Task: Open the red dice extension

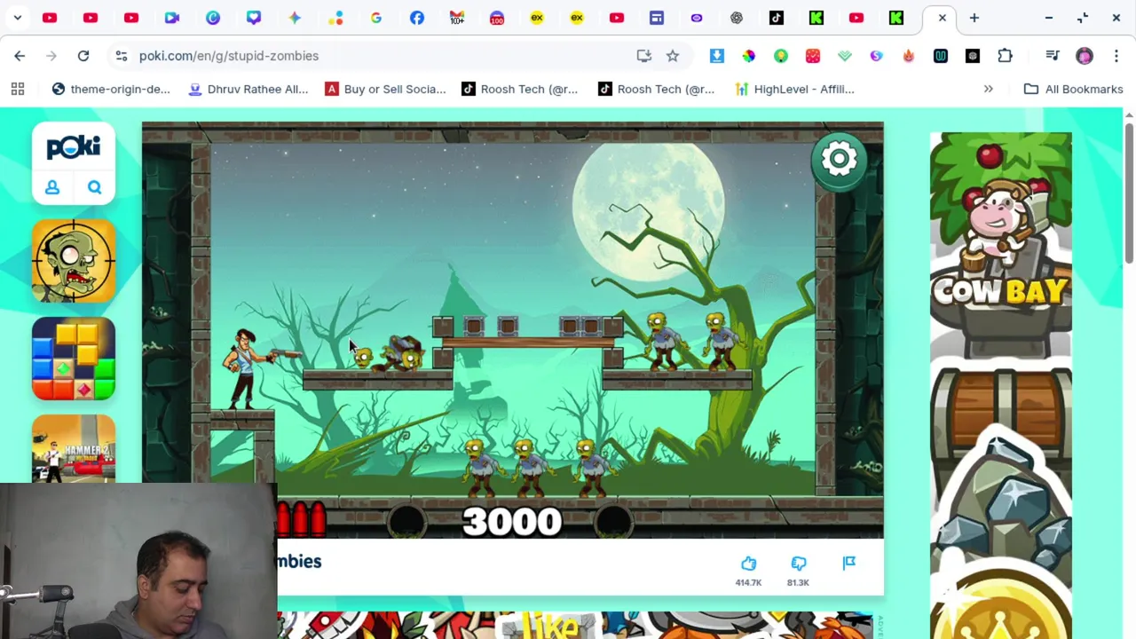Action: (x=812, y=56)
